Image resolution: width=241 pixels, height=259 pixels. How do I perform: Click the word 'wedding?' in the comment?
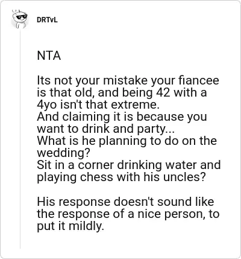coord(63,153)
